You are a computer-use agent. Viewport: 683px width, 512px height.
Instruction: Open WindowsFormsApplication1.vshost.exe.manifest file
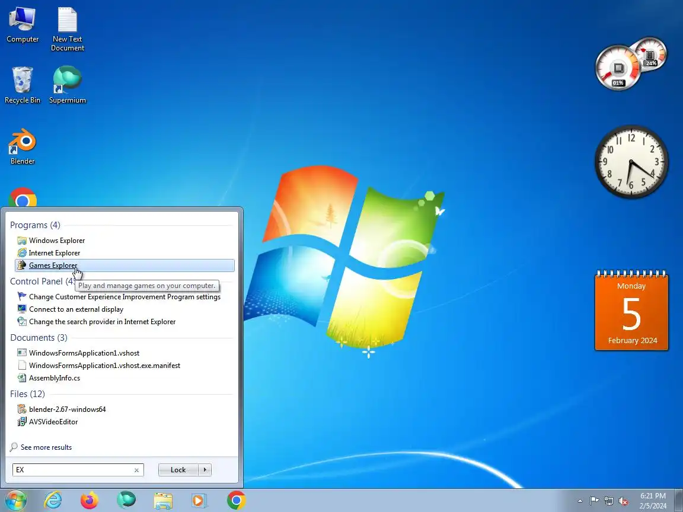point(104,366)
